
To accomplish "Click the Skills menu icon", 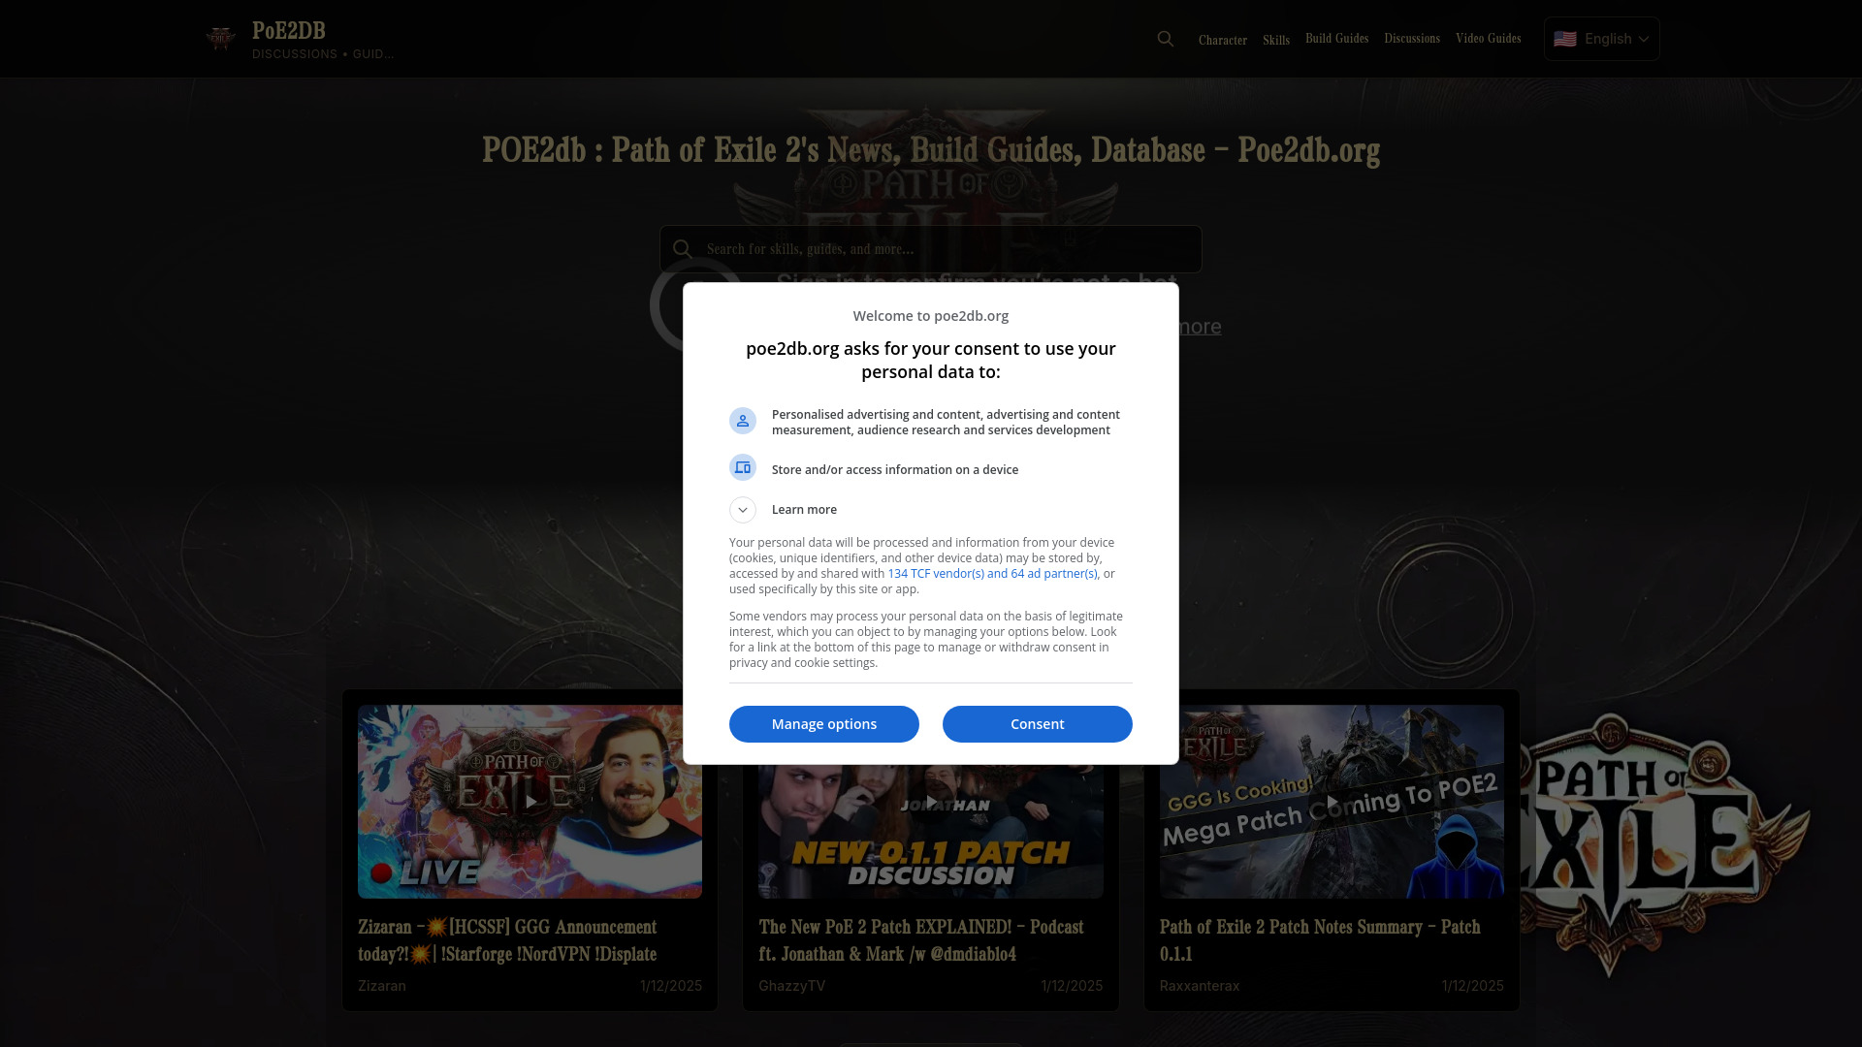I will 1275,39.
